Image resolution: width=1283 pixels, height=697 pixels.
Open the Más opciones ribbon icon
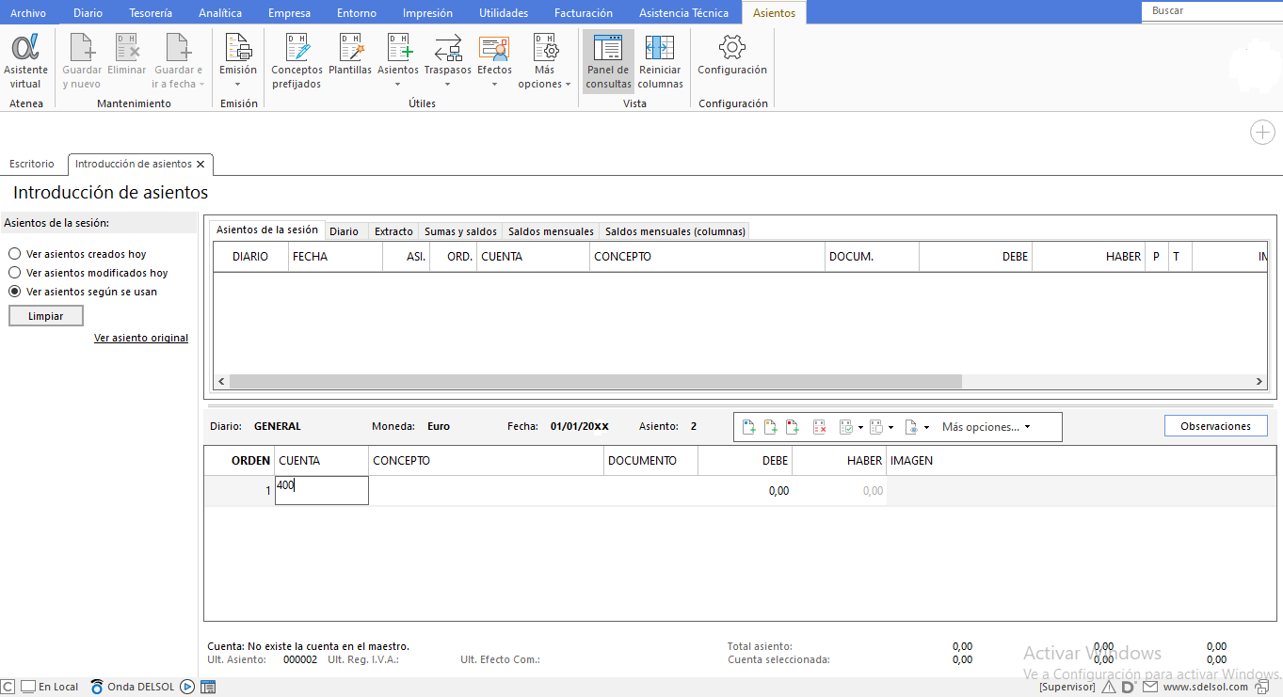[x=545, y=47]
